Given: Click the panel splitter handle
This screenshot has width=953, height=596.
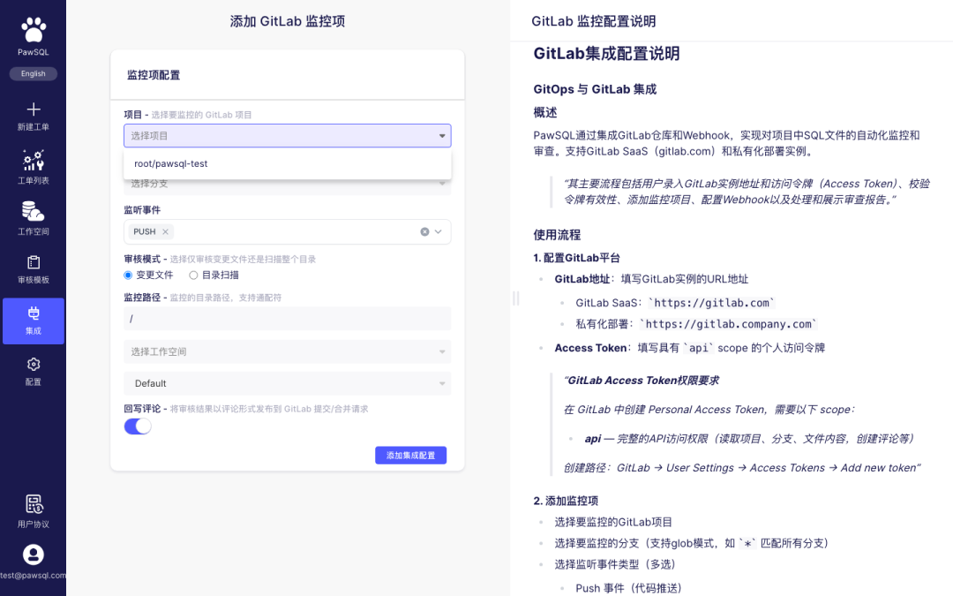Looking at the screenshot, I should tap(516, 298).
